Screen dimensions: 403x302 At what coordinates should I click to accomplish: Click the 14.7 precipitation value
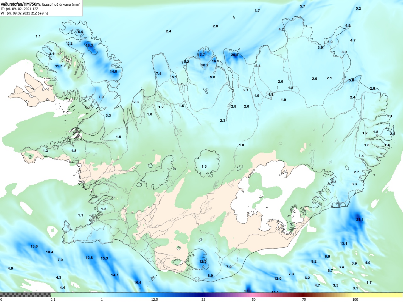click(x=115, y=275)
